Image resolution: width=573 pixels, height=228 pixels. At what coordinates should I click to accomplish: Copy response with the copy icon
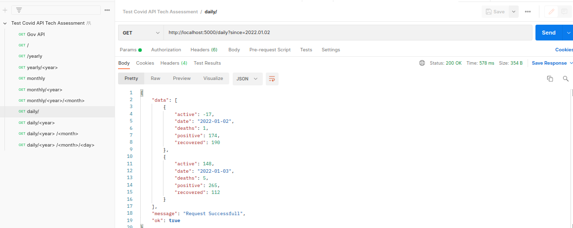[550, 78]
